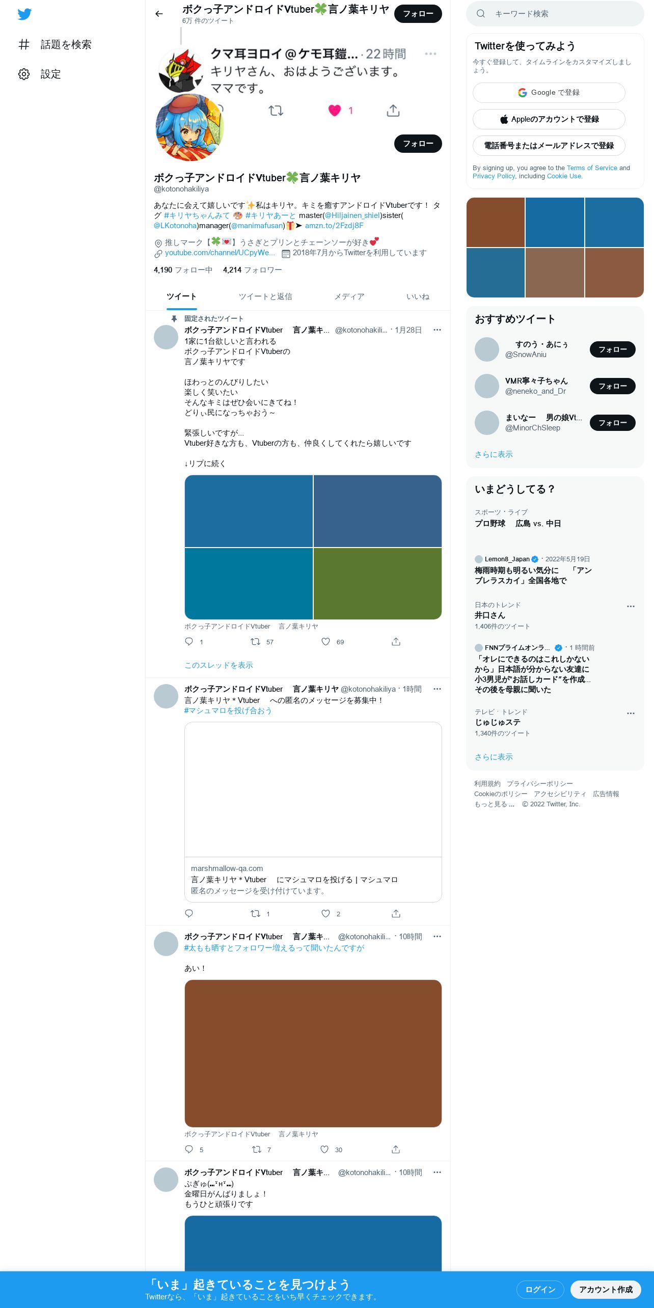View the 4,214 フォロワー list
The width and height of the screenshot is (654, 1308).
pyautogui.click(x=252, y=270)
